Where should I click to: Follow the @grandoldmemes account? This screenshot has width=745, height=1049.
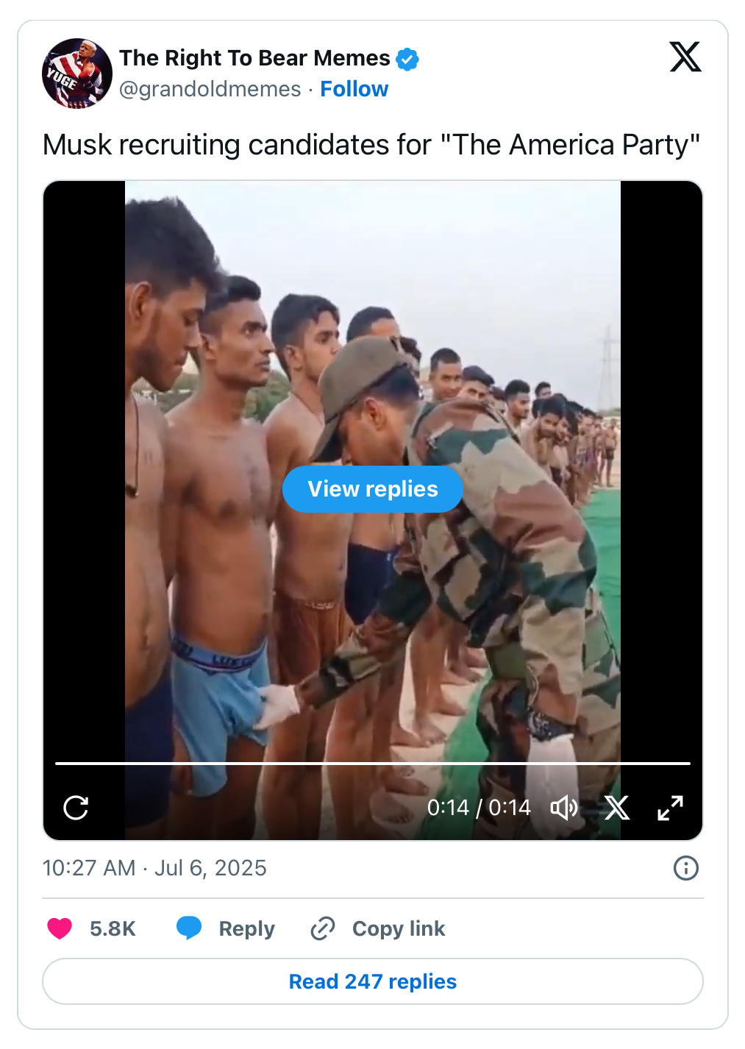tap(354, 89)
